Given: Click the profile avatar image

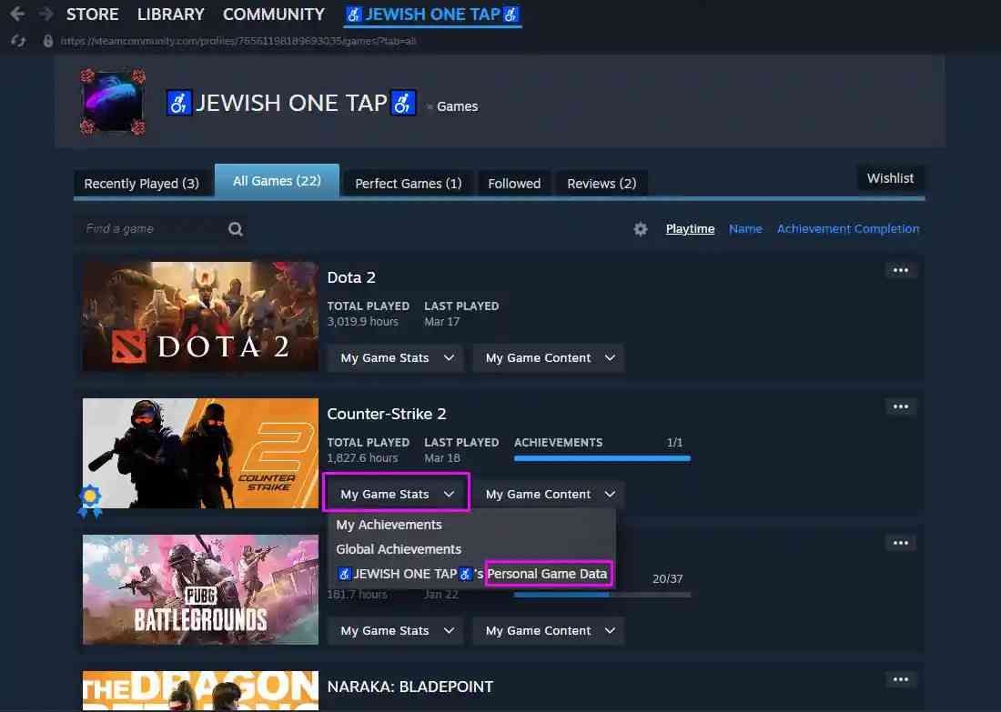Looking at the screenshot, I should (x=112, y=101).
